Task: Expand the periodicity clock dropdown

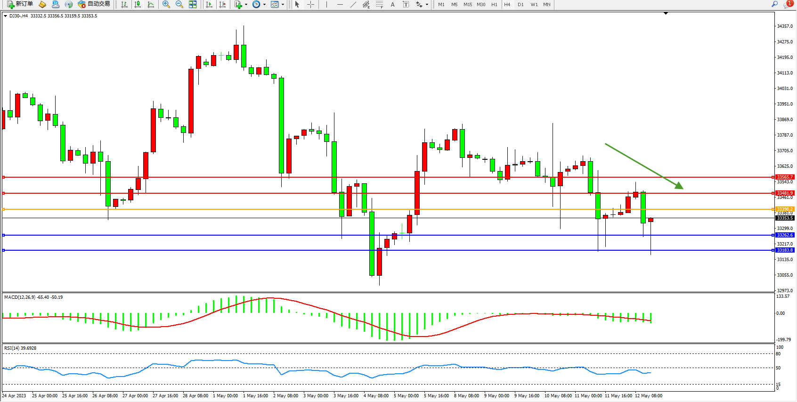Action: [x=264, y=4]
